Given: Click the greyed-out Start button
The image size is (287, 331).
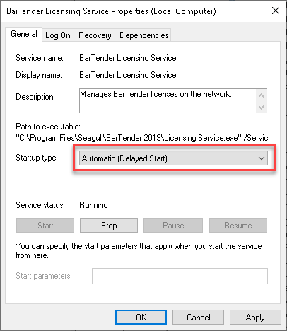Looking at the screenshot, I should tap(45, 226).
